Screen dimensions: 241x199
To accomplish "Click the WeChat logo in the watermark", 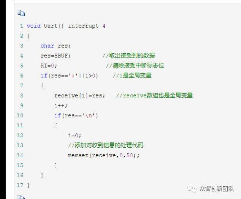I will [192, 189].
